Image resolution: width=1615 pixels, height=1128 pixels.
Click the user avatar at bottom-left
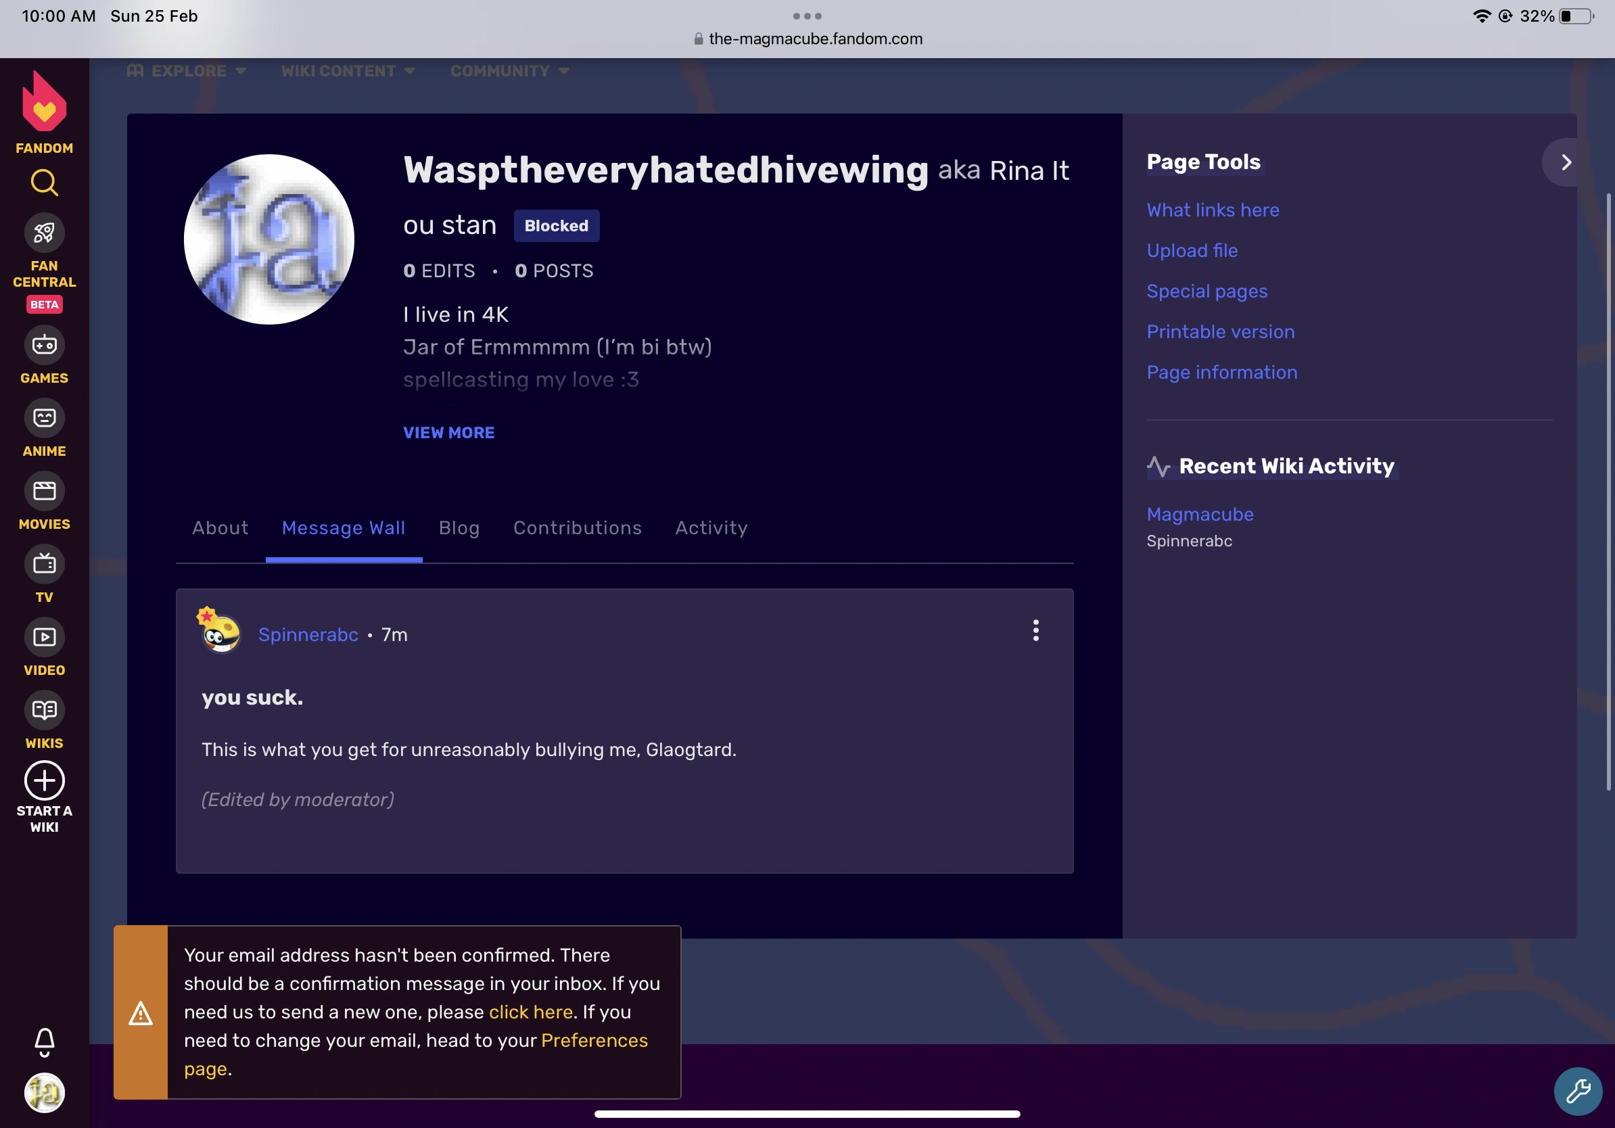point(45,1092)
